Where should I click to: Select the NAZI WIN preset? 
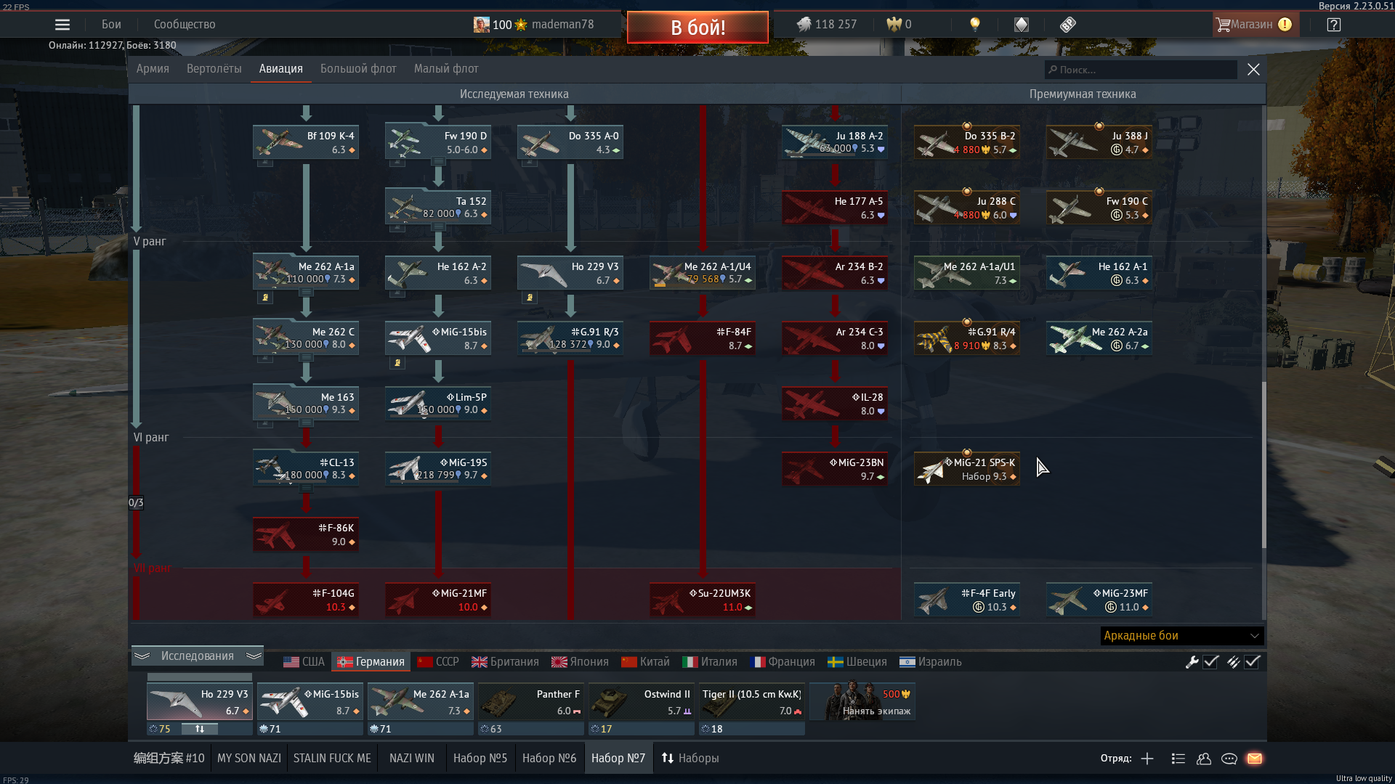pos(412,759)
